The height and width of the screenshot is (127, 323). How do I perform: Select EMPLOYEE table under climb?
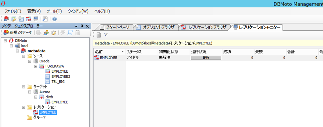(60, 102)
